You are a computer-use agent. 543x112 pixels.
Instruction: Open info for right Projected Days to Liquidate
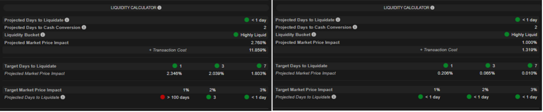[338, 20]
